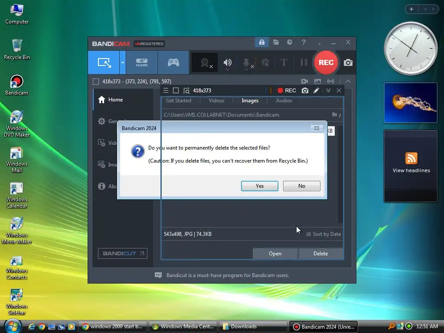Switch to the Images tab
The height and width of the screenshot is (333, 444).
tap(250, 101)
